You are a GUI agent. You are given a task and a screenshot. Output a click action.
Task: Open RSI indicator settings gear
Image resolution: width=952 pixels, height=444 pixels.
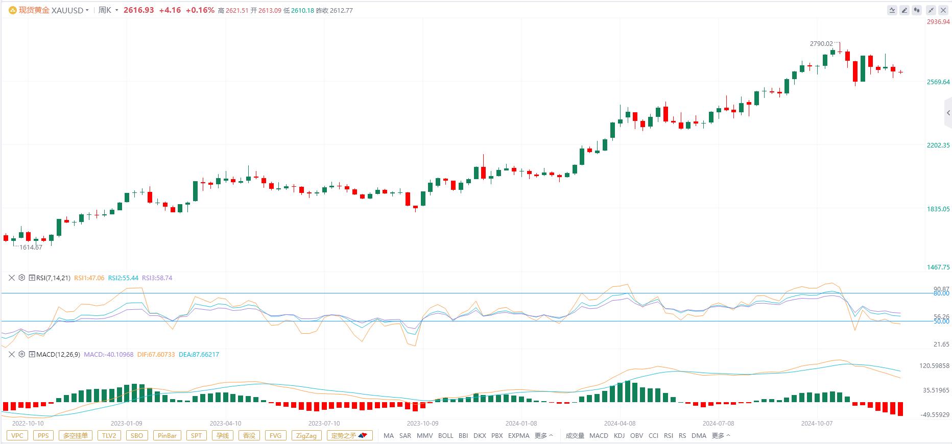pyautogui.click(x=21, y=278)
